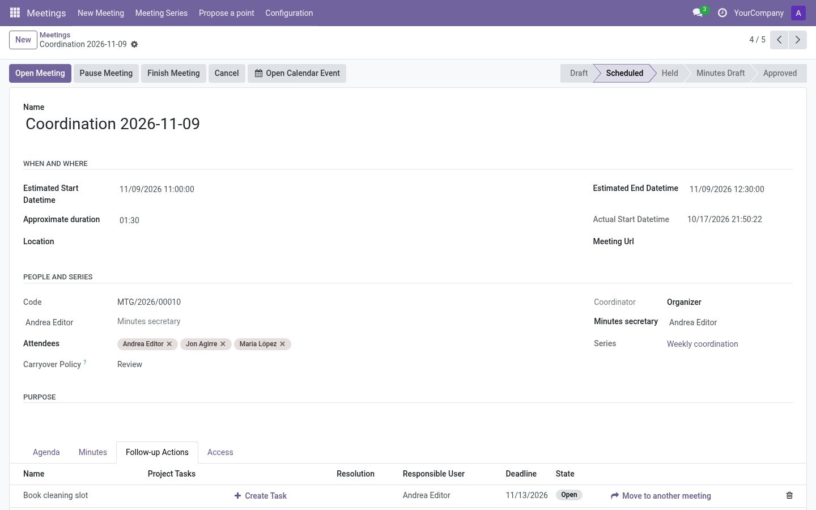Open the Weekly coordination series link

(x=702, y=344)
